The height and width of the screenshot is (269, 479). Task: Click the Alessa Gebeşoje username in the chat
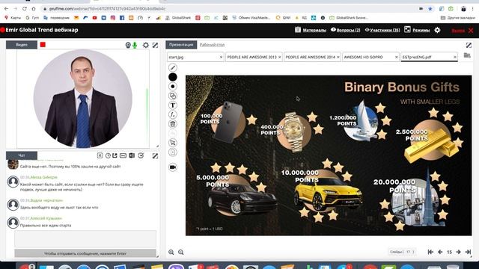pos(43,177)
